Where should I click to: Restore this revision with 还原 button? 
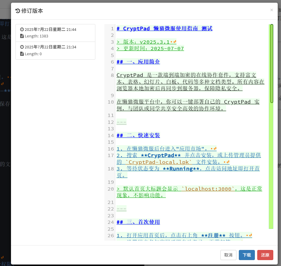(265, 255)
